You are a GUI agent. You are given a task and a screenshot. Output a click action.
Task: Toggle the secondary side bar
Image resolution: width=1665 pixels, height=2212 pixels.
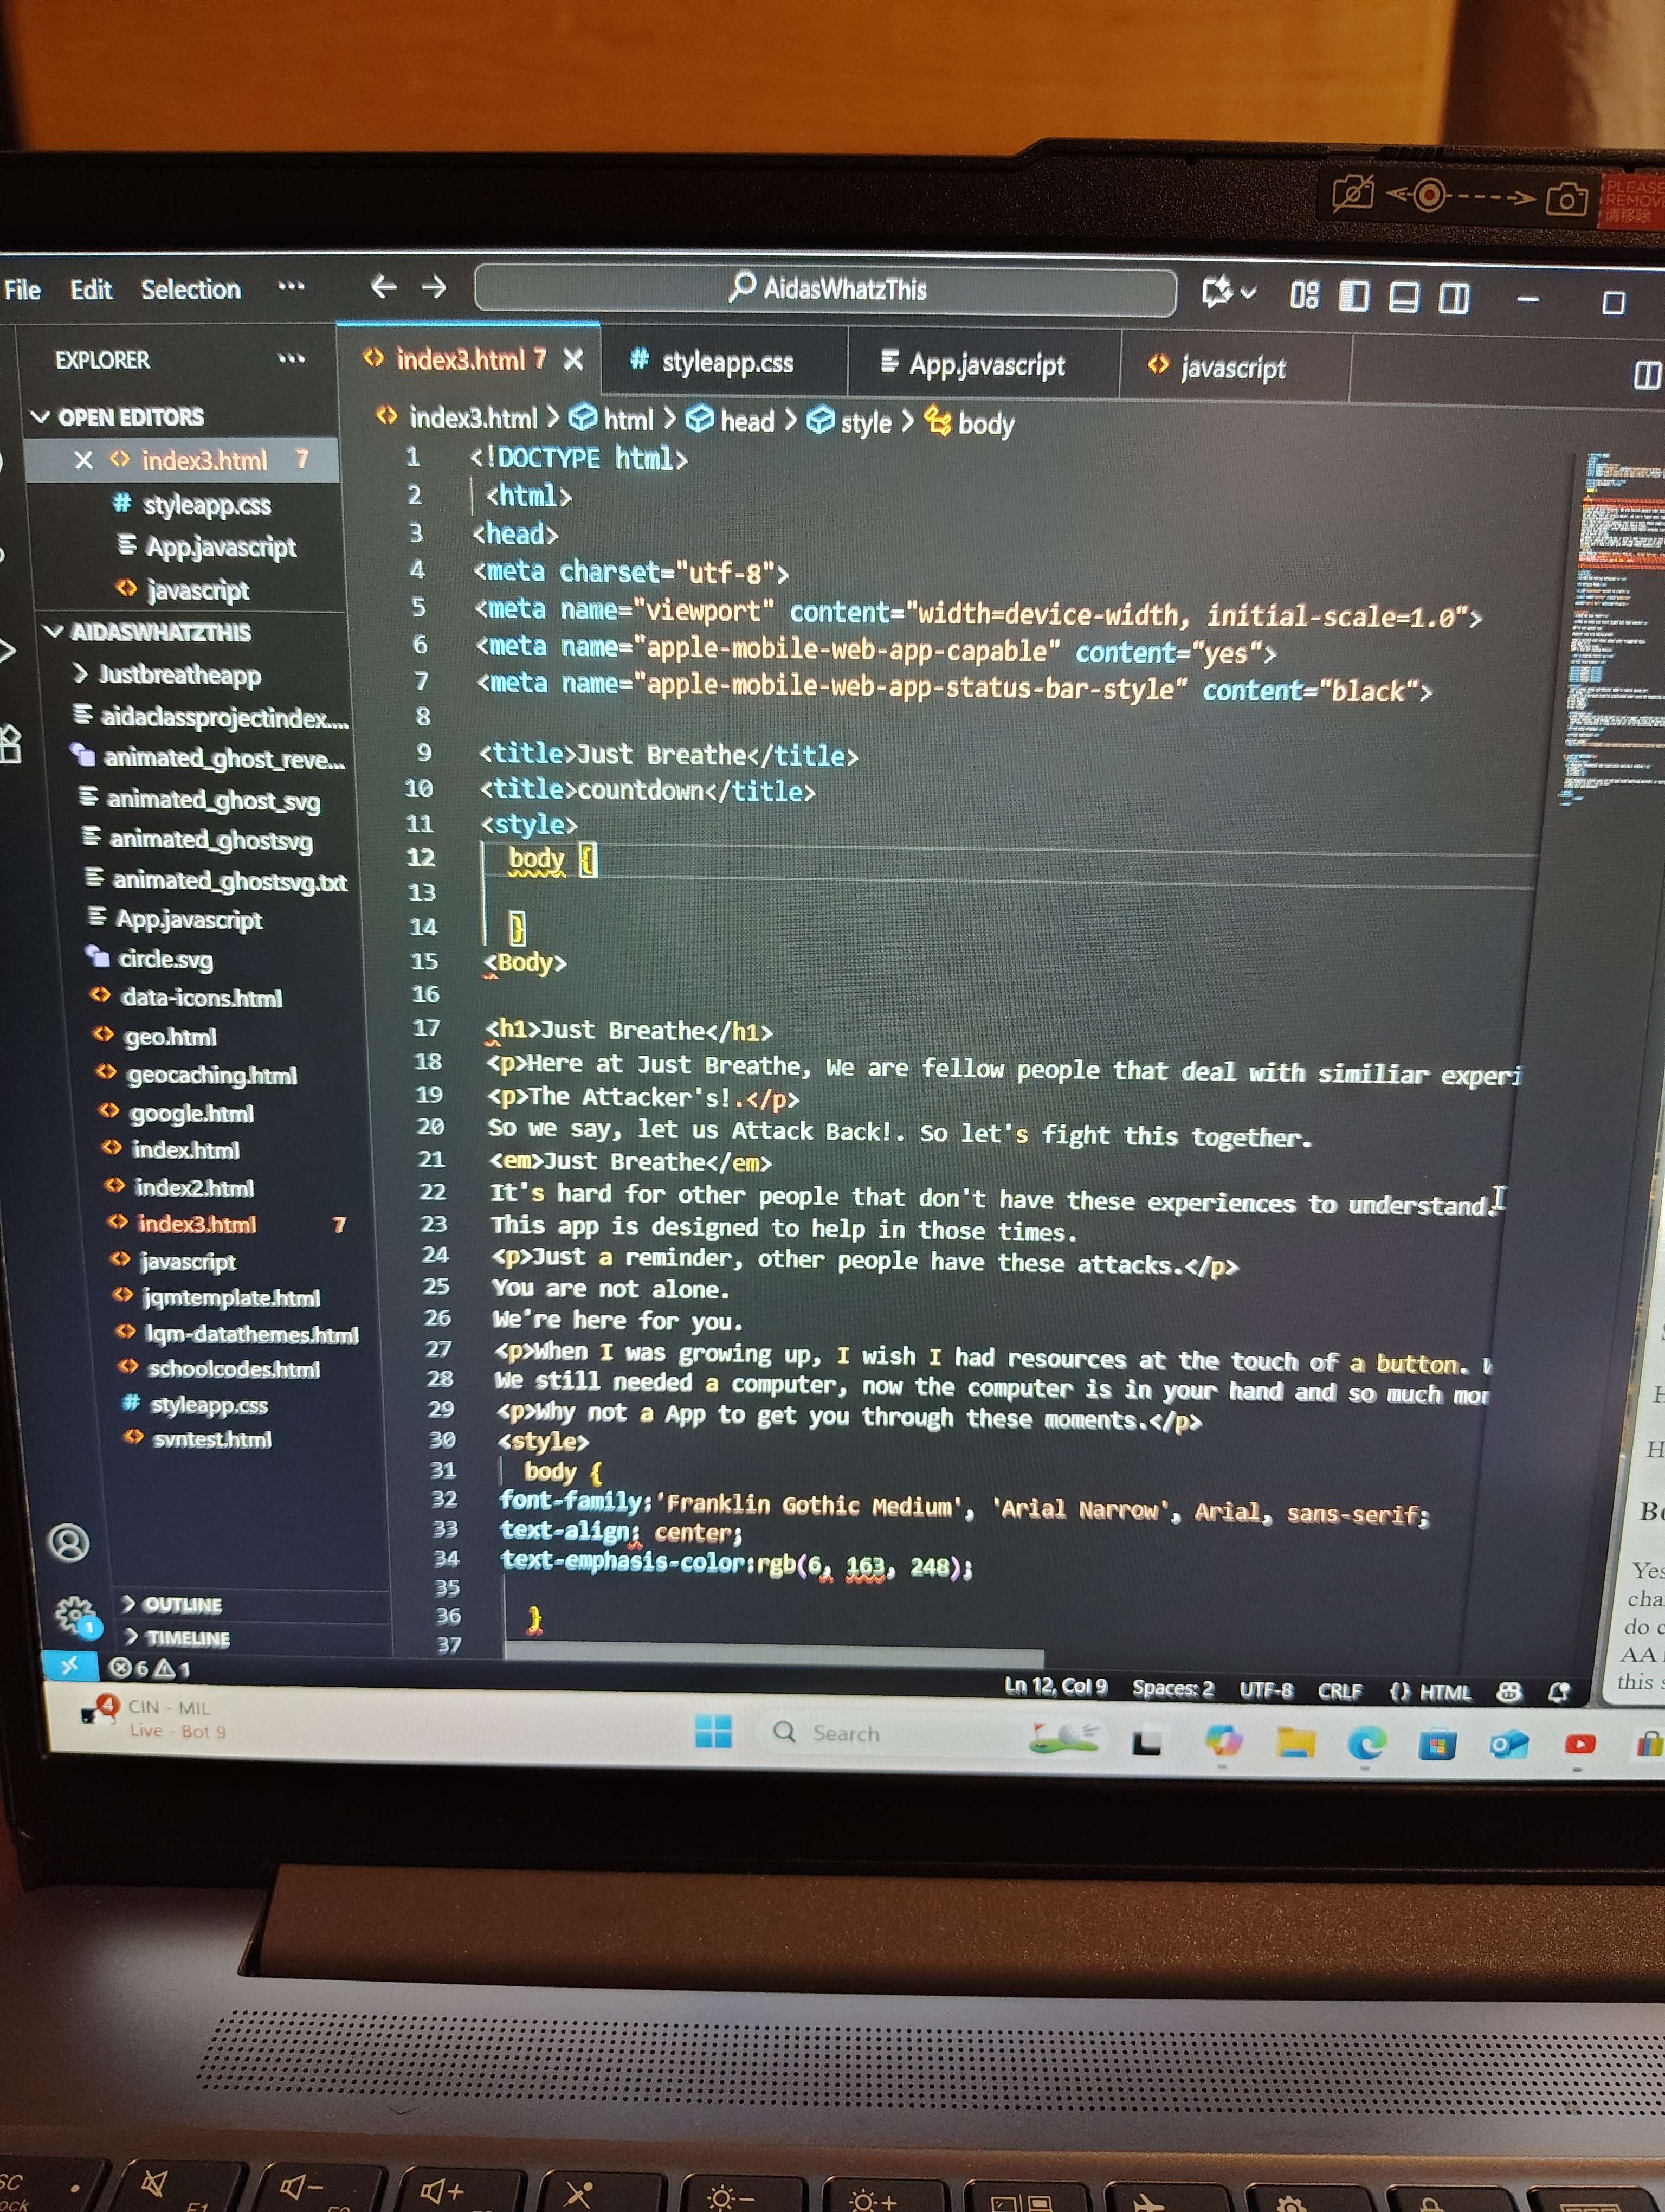(1453, 298)
